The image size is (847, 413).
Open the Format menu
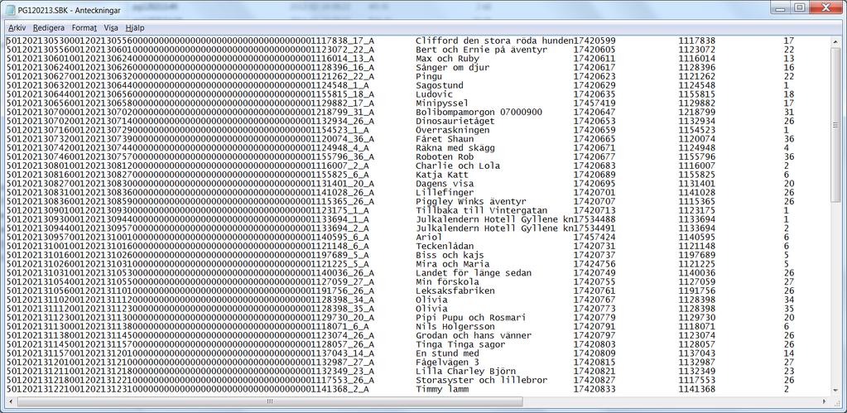(x=84, y=27)
